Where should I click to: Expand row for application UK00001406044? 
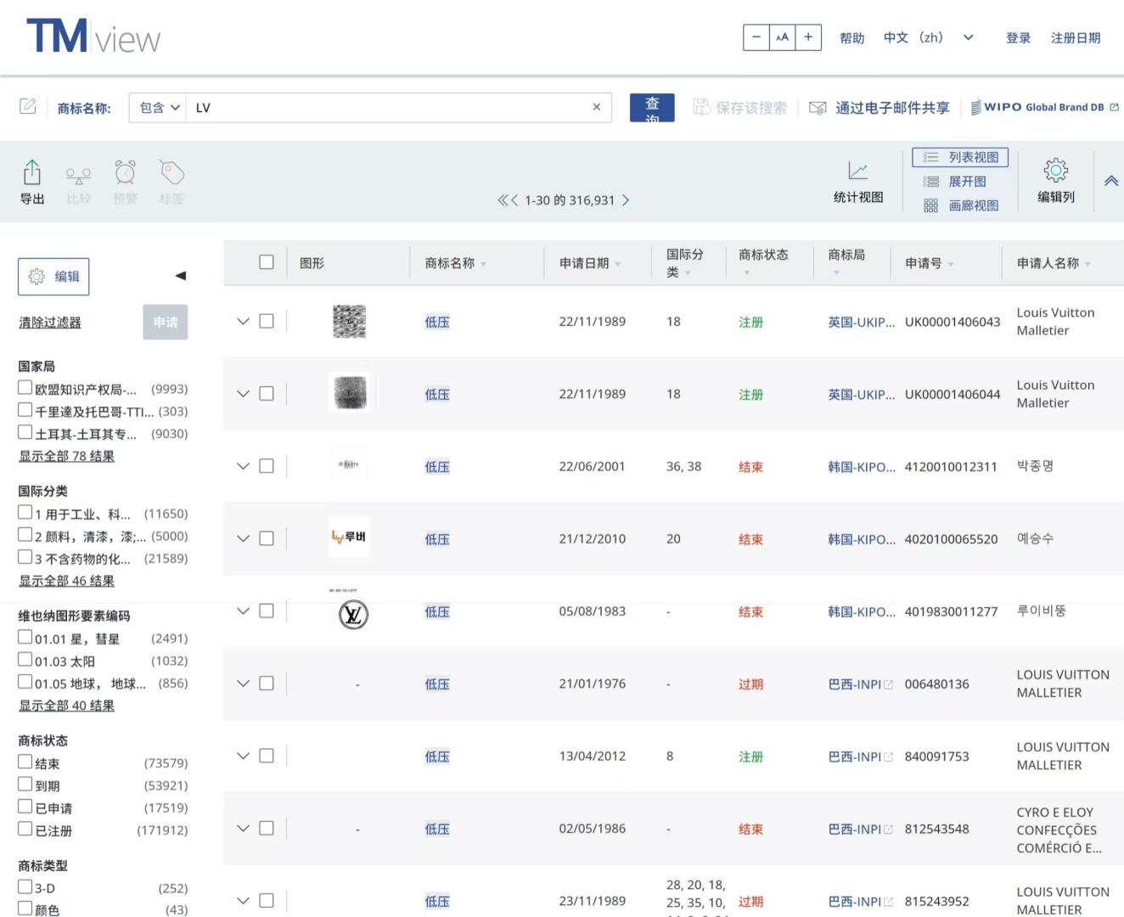[243, 394]
